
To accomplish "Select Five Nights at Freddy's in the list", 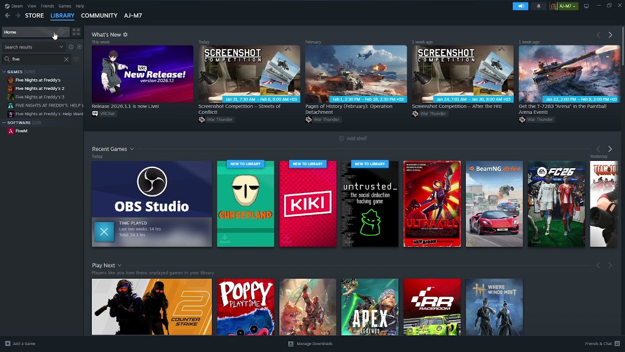I will 38,80.
